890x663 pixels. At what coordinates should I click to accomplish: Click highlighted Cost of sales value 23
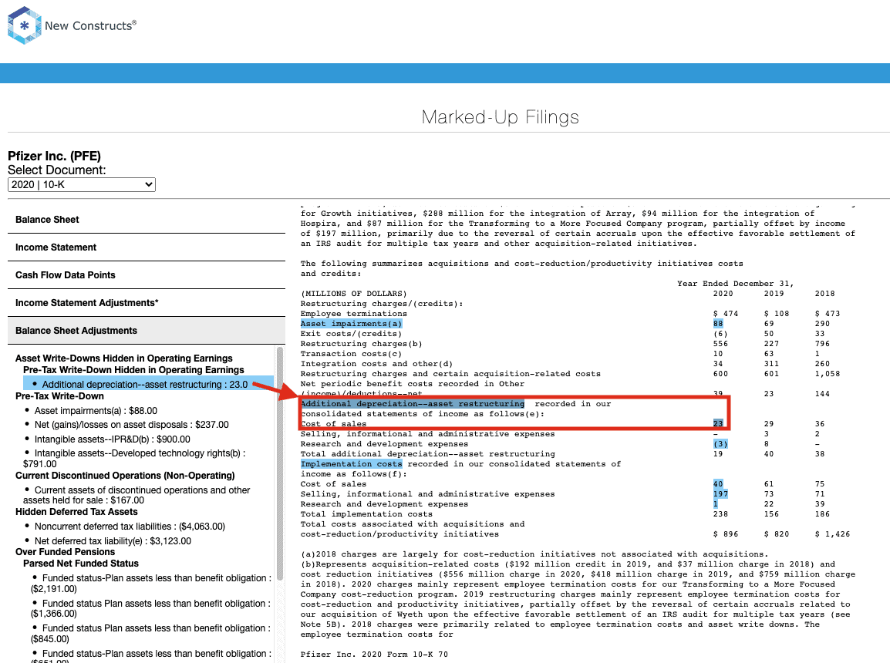point(718,424)
